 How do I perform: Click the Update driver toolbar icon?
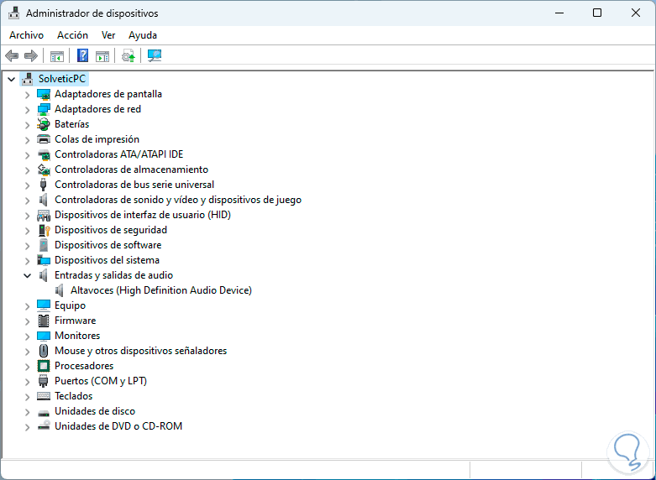coord(128,55)
